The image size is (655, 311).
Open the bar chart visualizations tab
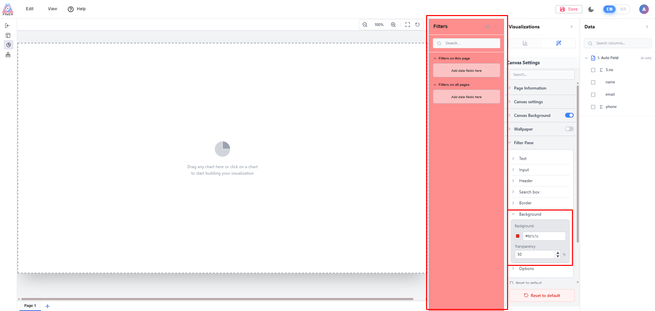525,43
